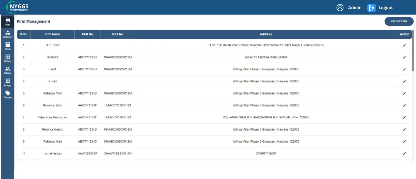Click the S No. column header
This screenshot has height=179, width=416.
23,34
